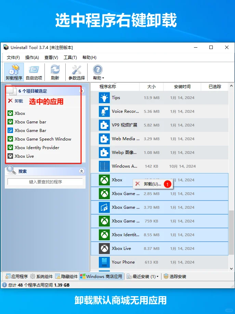The height and width of the screenshot is (314, 235).
Task: Click the 总计 48 个程序占用空间 status text
Action: 39,285
